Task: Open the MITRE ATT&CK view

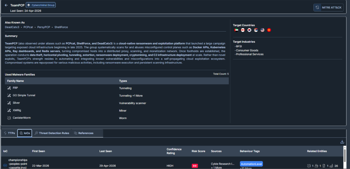Action: [328, 7]
